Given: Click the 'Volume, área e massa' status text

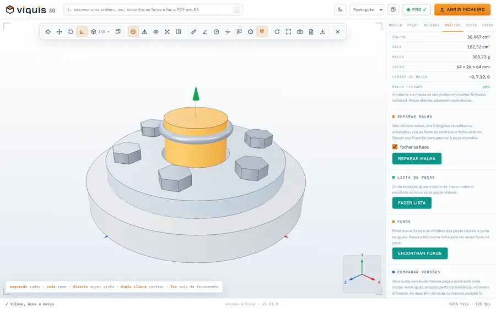Looking at the screenshot, I should pos(29,304).
